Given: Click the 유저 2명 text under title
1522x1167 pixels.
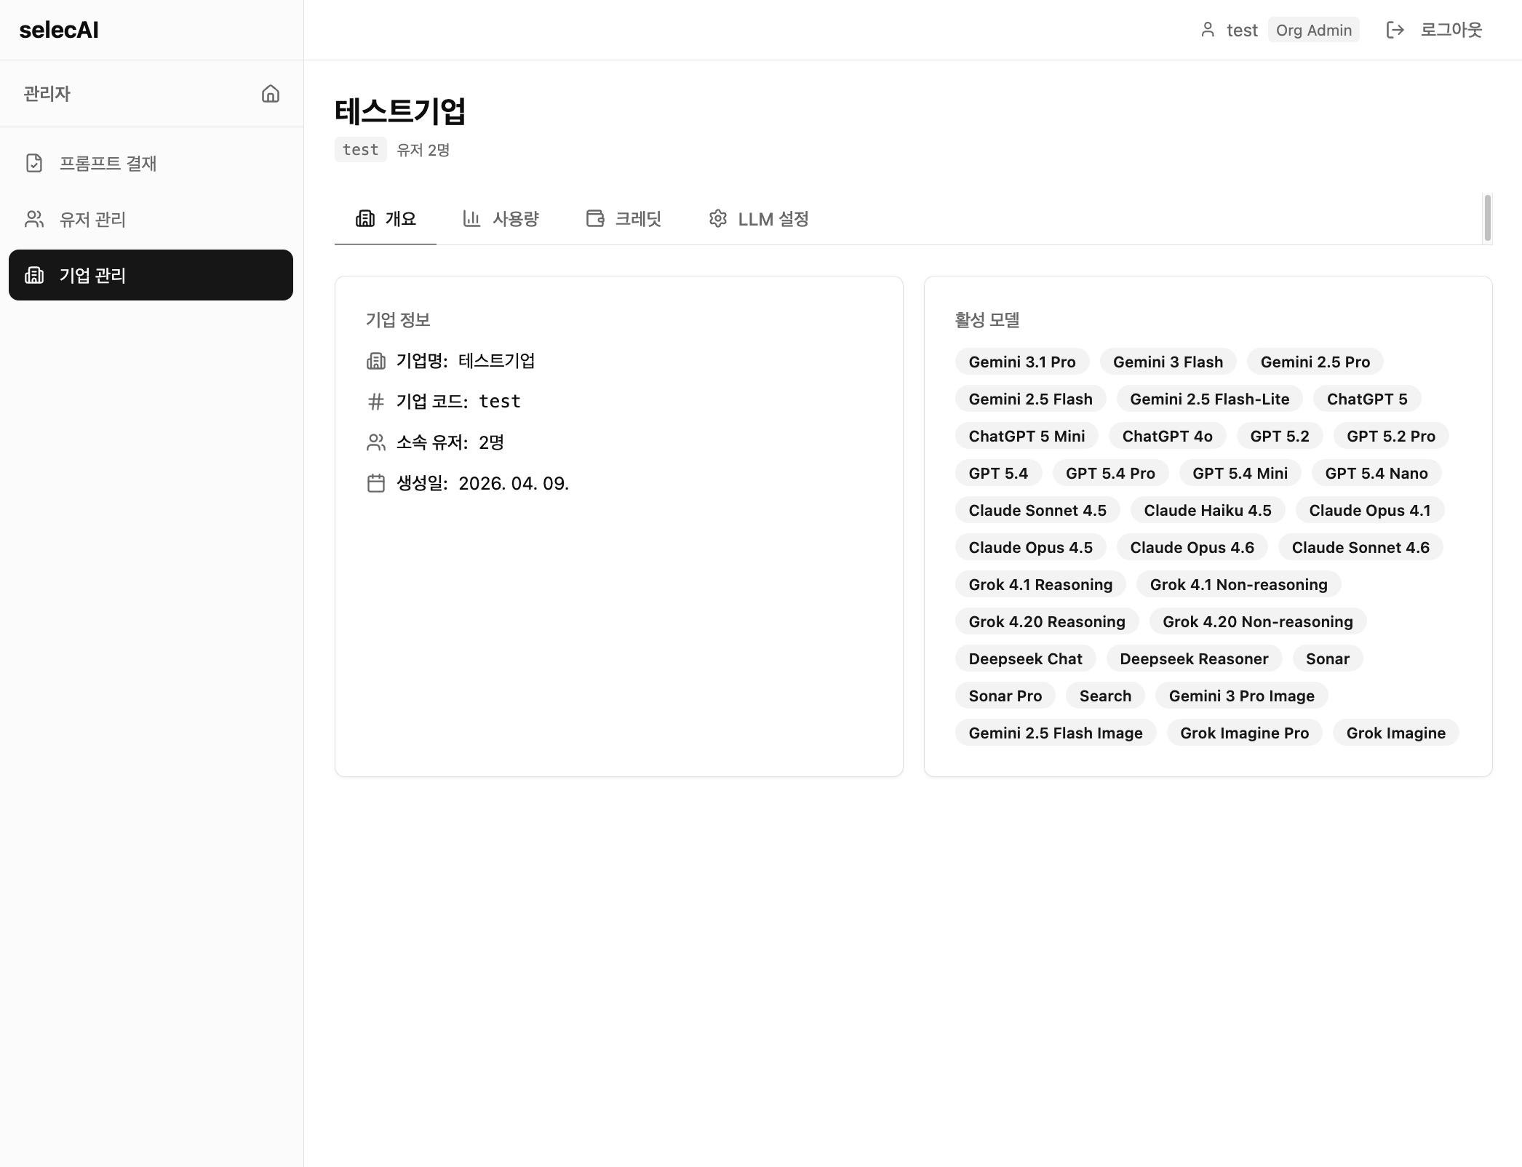Looking at the screenshot, I should point(423,150).
